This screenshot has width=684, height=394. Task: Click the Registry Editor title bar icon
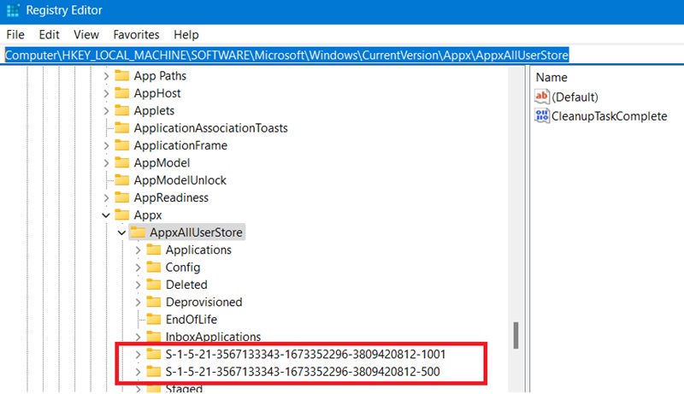(13, 10)
